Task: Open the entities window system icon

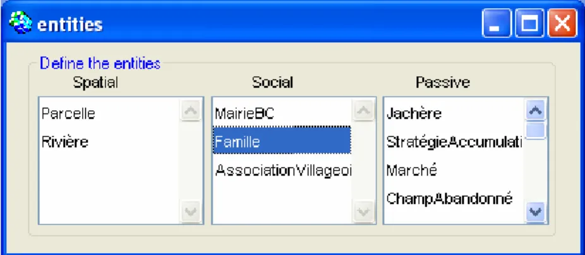Action: (21, 23)
